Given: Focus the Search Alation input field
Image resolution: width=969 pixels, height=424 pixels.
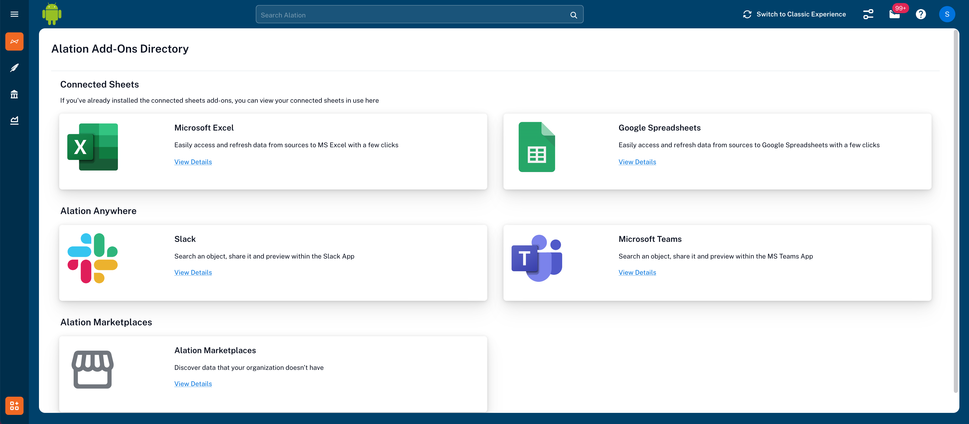Looking at the screenshot, I should point(419,14).
